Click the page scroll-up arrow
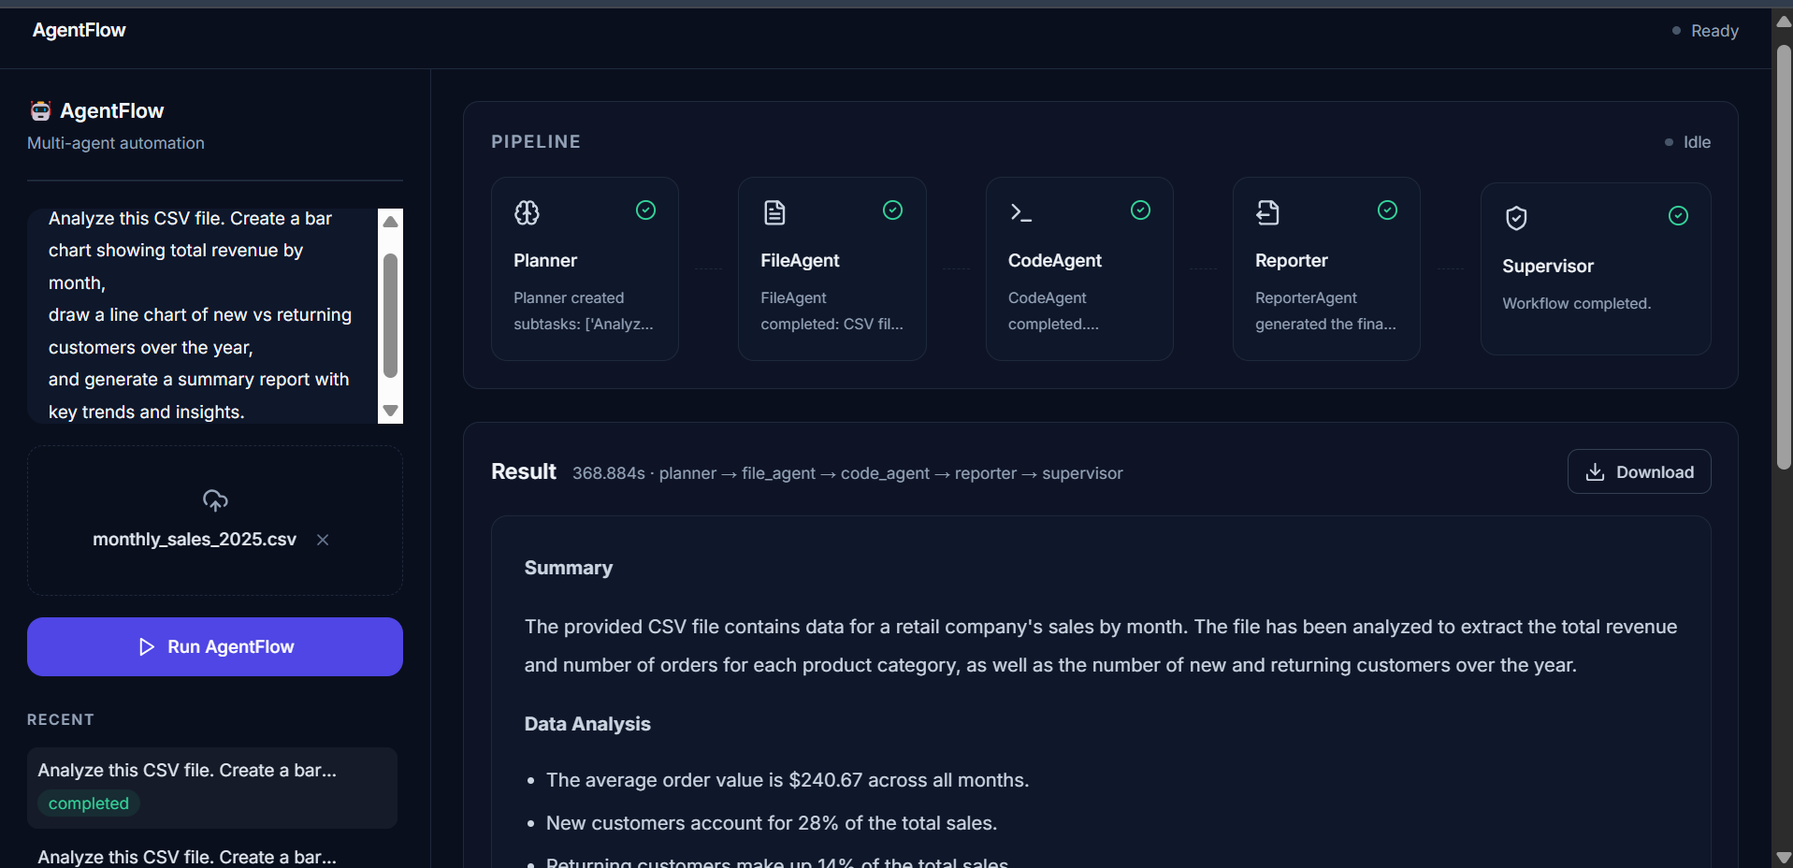The image size is (1793, 868). pyautogui.click(x=1784, y=21)
